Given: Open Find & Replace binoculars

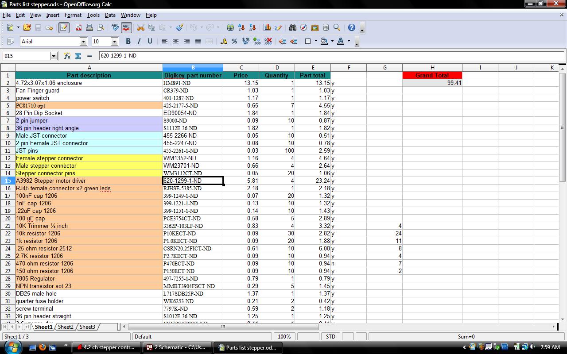Looking at the screenshot, I should [x=293, y=27].
